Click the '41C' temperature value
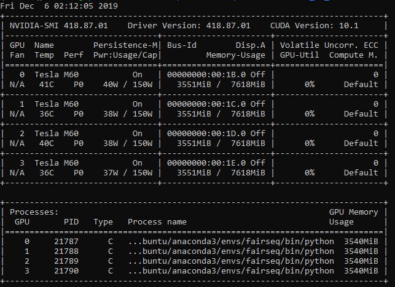 47,85
